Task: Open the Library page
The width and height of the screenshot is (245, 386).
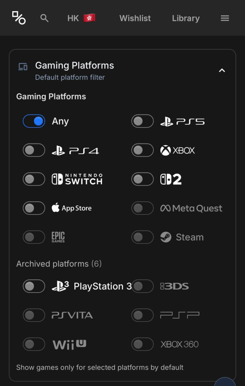Action: click(x=186, y=18)
